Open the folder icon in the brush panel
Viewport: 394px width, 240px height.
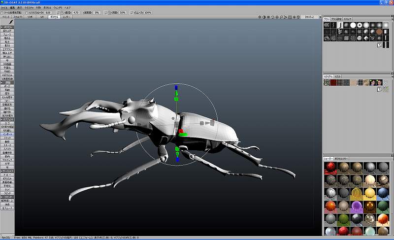click(x=379, y=45)
